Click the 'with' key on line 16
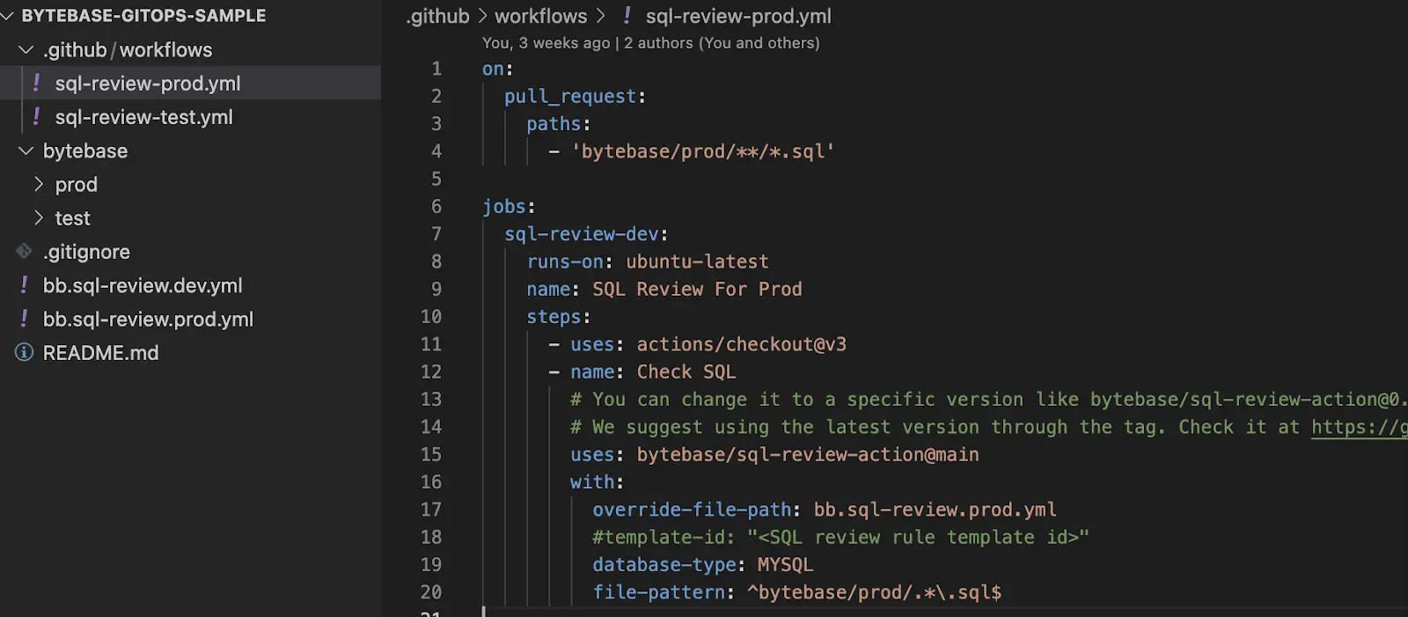The width and height of the screenshot is (1408, 617). 592,482
